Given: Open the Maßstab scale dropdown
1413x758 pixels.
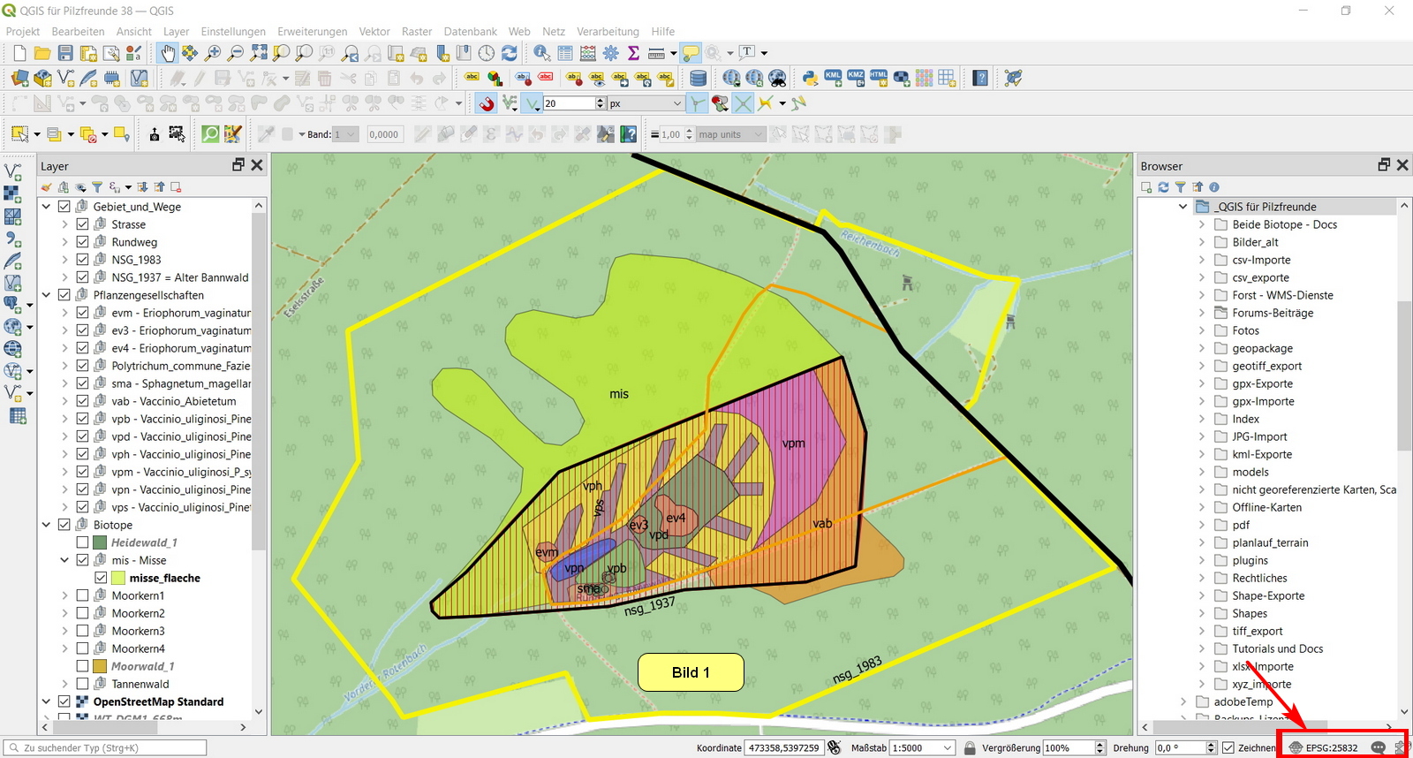Looking at the screenshot, I should point(948,747).
